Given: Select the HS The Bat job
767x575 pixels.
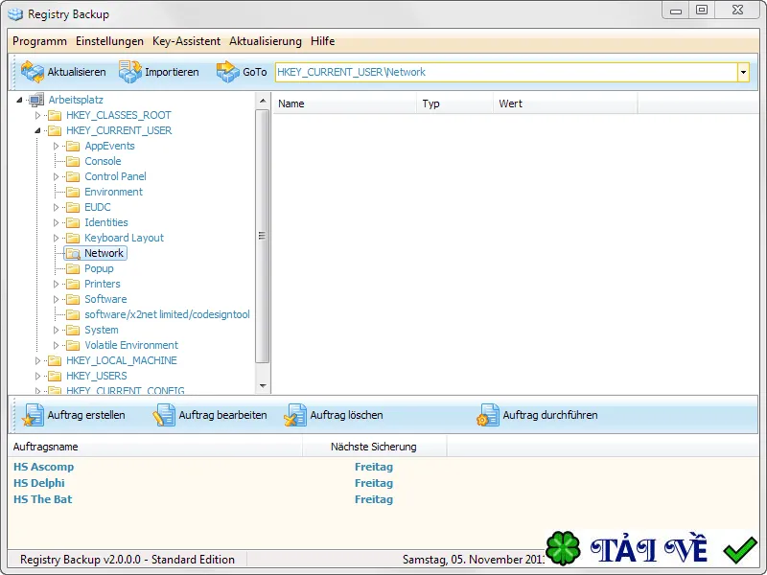Looking at the screenshot, I should [42, 499].
